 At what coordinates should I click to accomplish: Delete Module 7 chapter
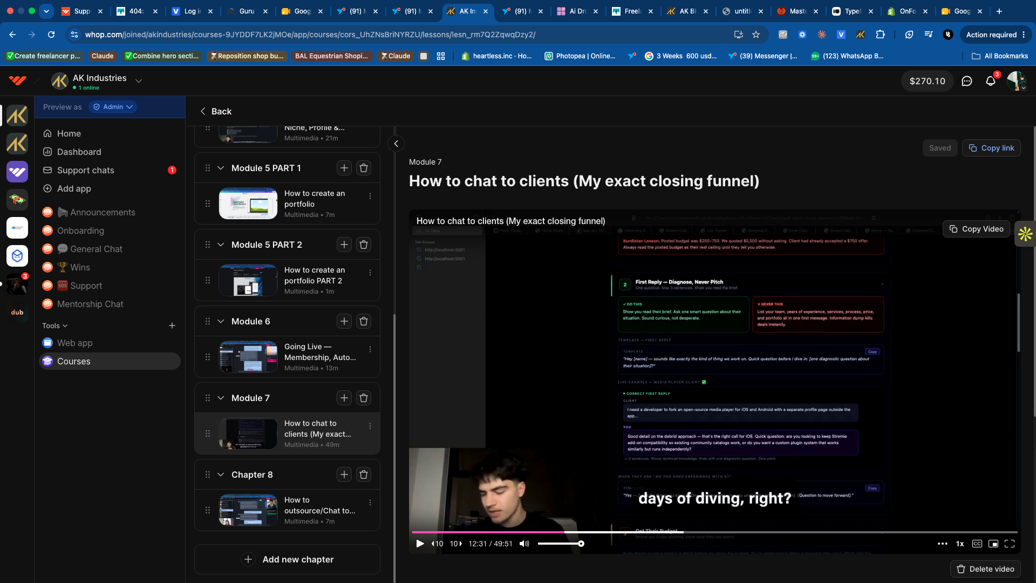(364, 398)
